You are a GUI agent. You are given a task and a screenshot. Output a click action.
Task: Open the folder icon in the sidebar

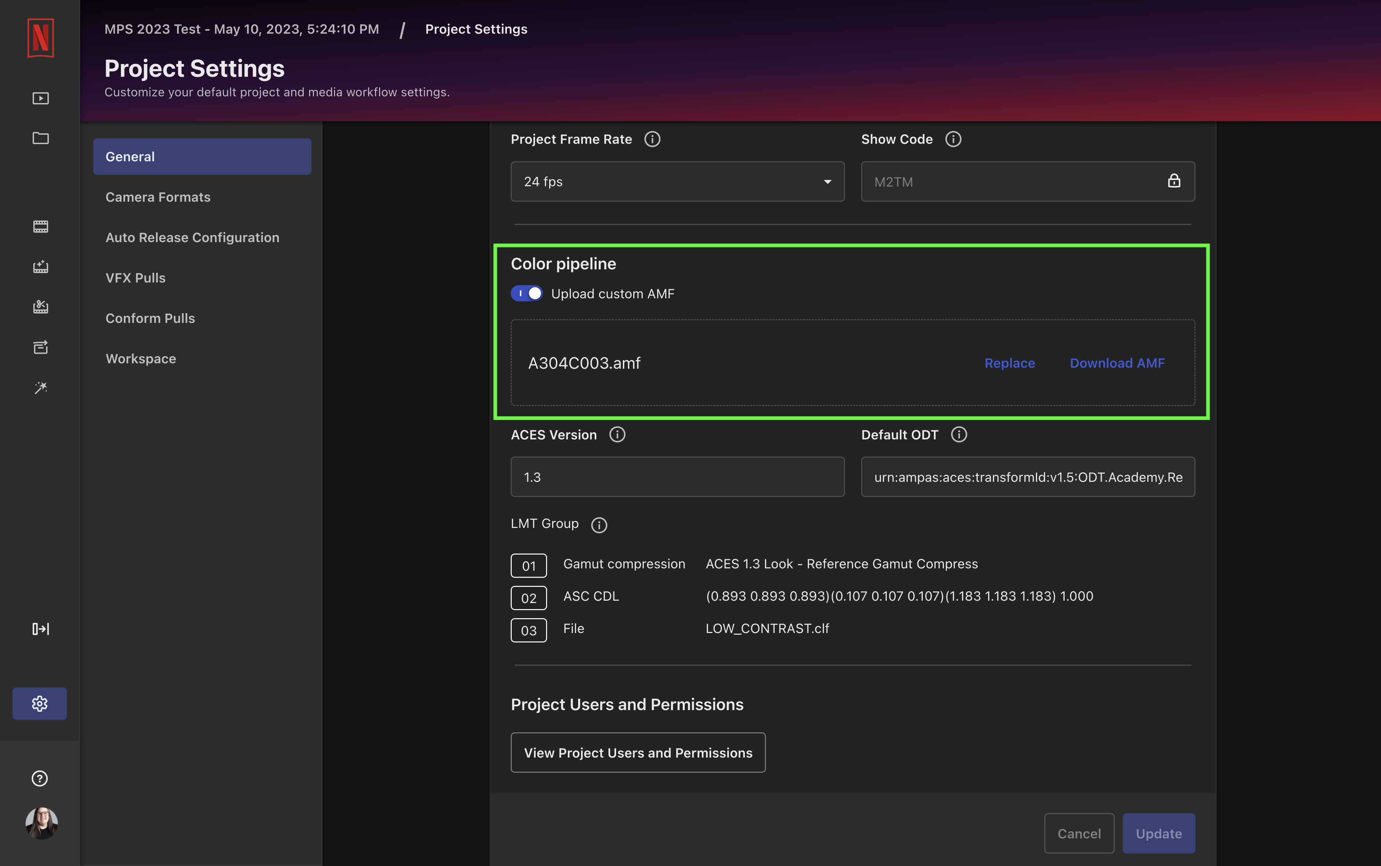40,138
